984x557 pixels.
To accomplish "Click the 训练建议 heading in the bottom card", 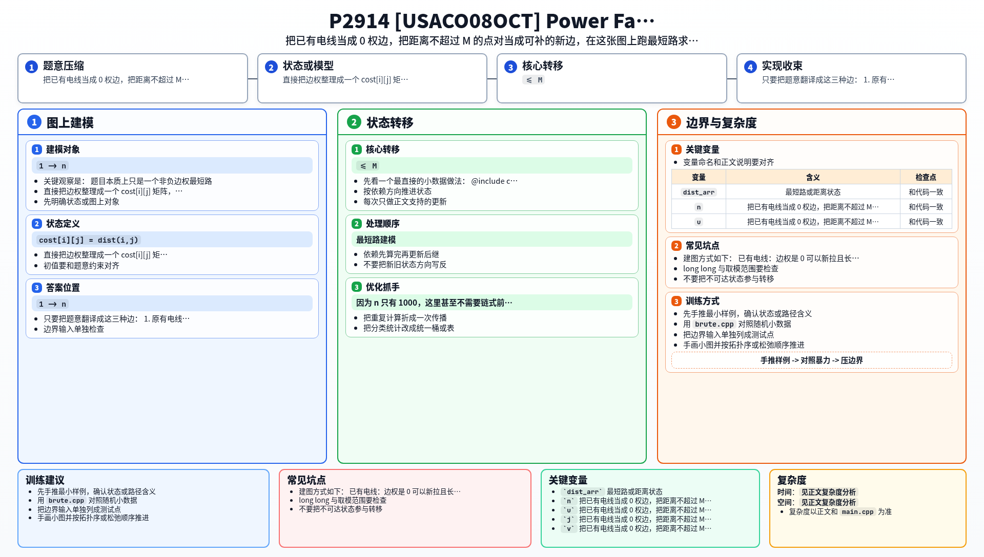I will [x=45, y=480].
